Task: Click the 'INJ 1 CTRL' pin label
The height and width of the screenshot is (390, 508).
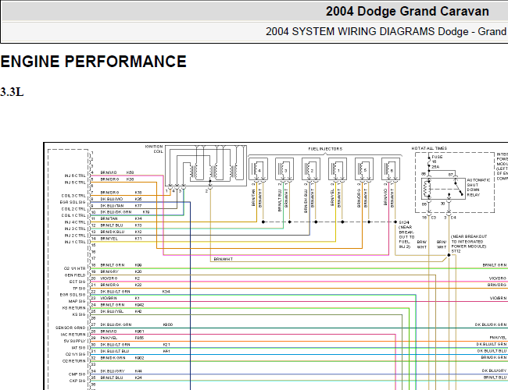Action: (x=75, y=242)
